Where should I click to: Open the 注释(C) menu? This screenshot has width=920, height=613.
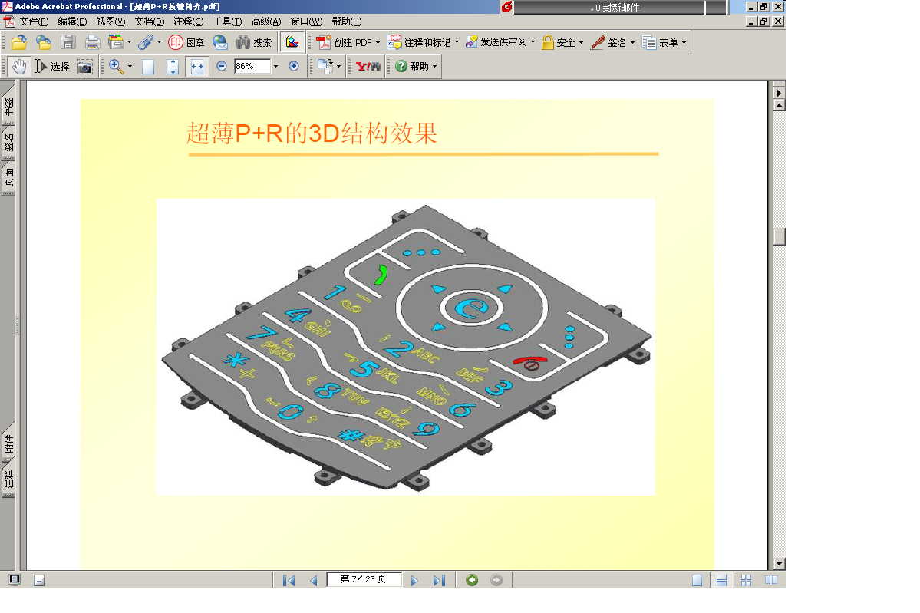pyautogui.click(x=188, y=21)
